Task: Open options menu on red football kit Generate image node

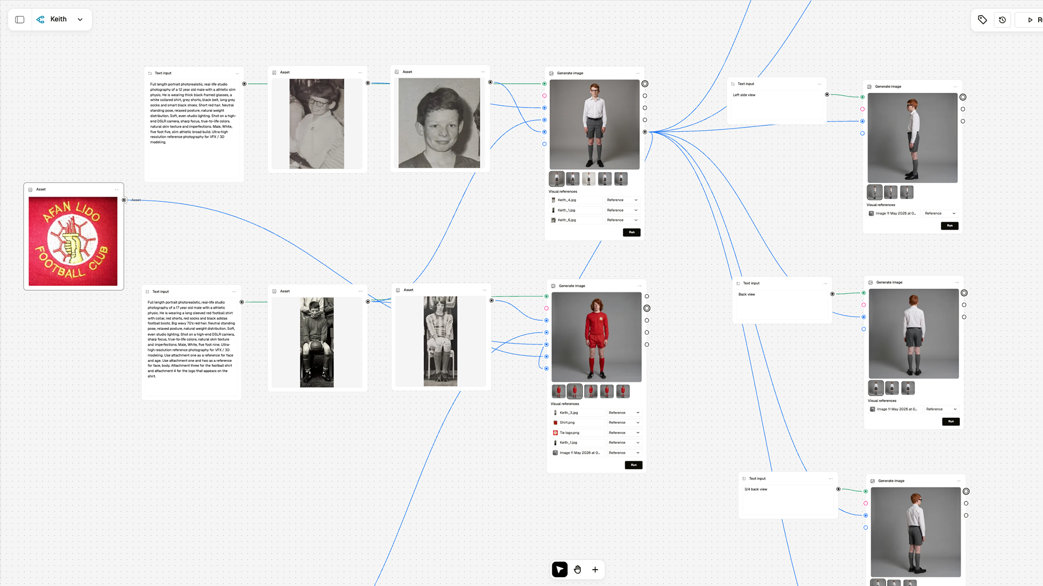Action: click(x=639, y=286)
